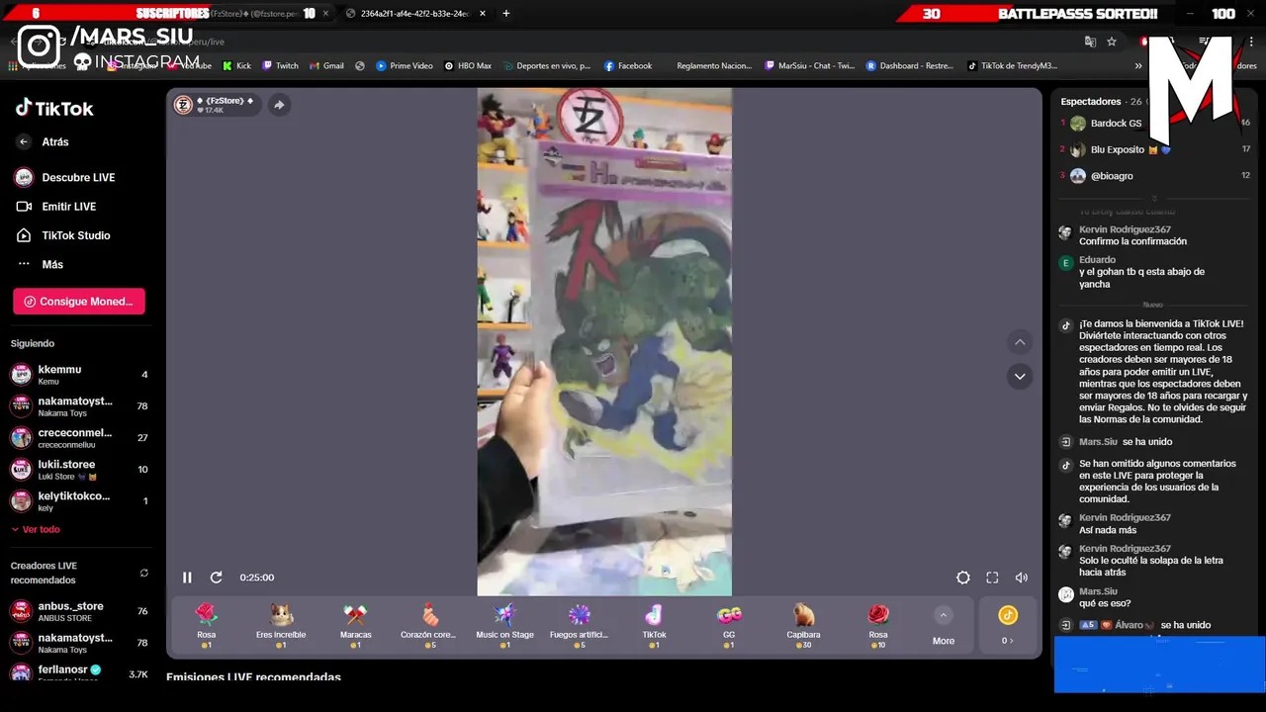Expand gift list with More button
This screenshot has width=1266, height=712.
944,627
